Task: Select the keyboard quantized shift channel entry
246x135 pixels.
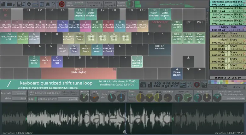Action: coord(228,3)
